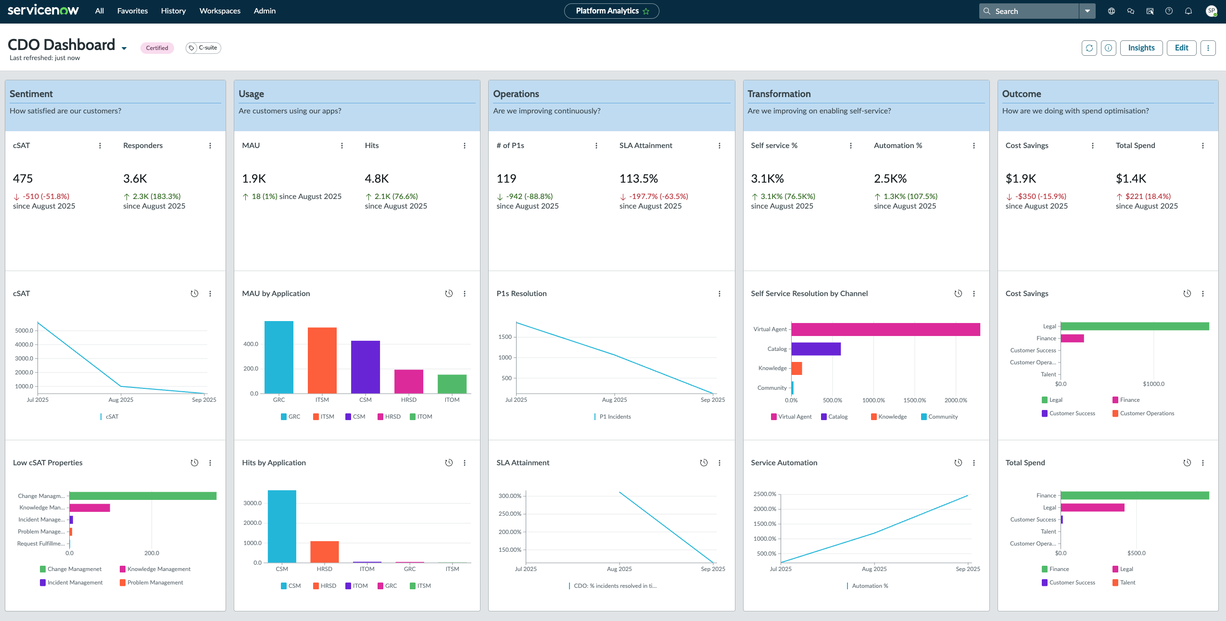The image size is (1226, 621).
Task: Open the dashboard more options kebab
Action: click(x=1208, y=48)
